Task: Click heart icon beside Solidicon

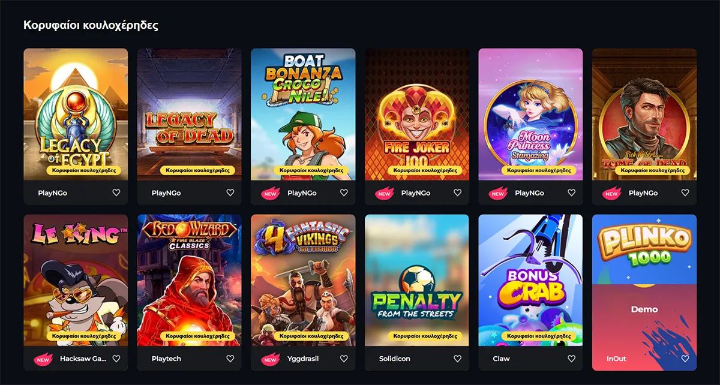Action: click(x=457, y=359)
